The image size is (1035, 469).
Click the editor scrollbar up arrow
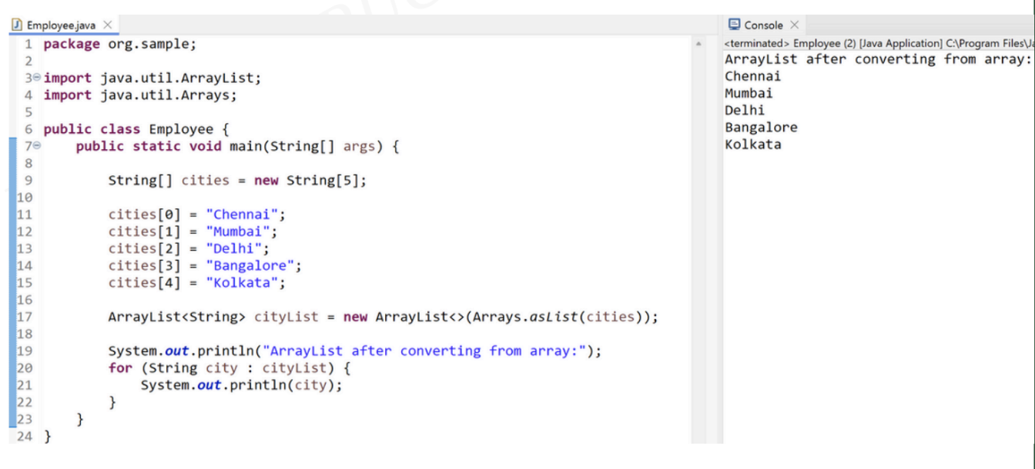[698, 45]
